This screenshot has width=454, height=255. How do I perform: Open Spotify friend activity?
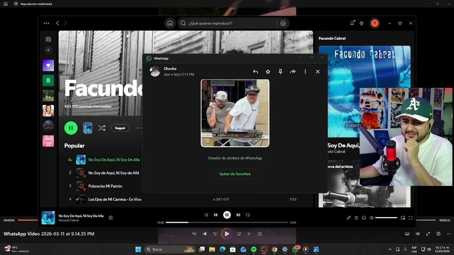pos(361,23)
